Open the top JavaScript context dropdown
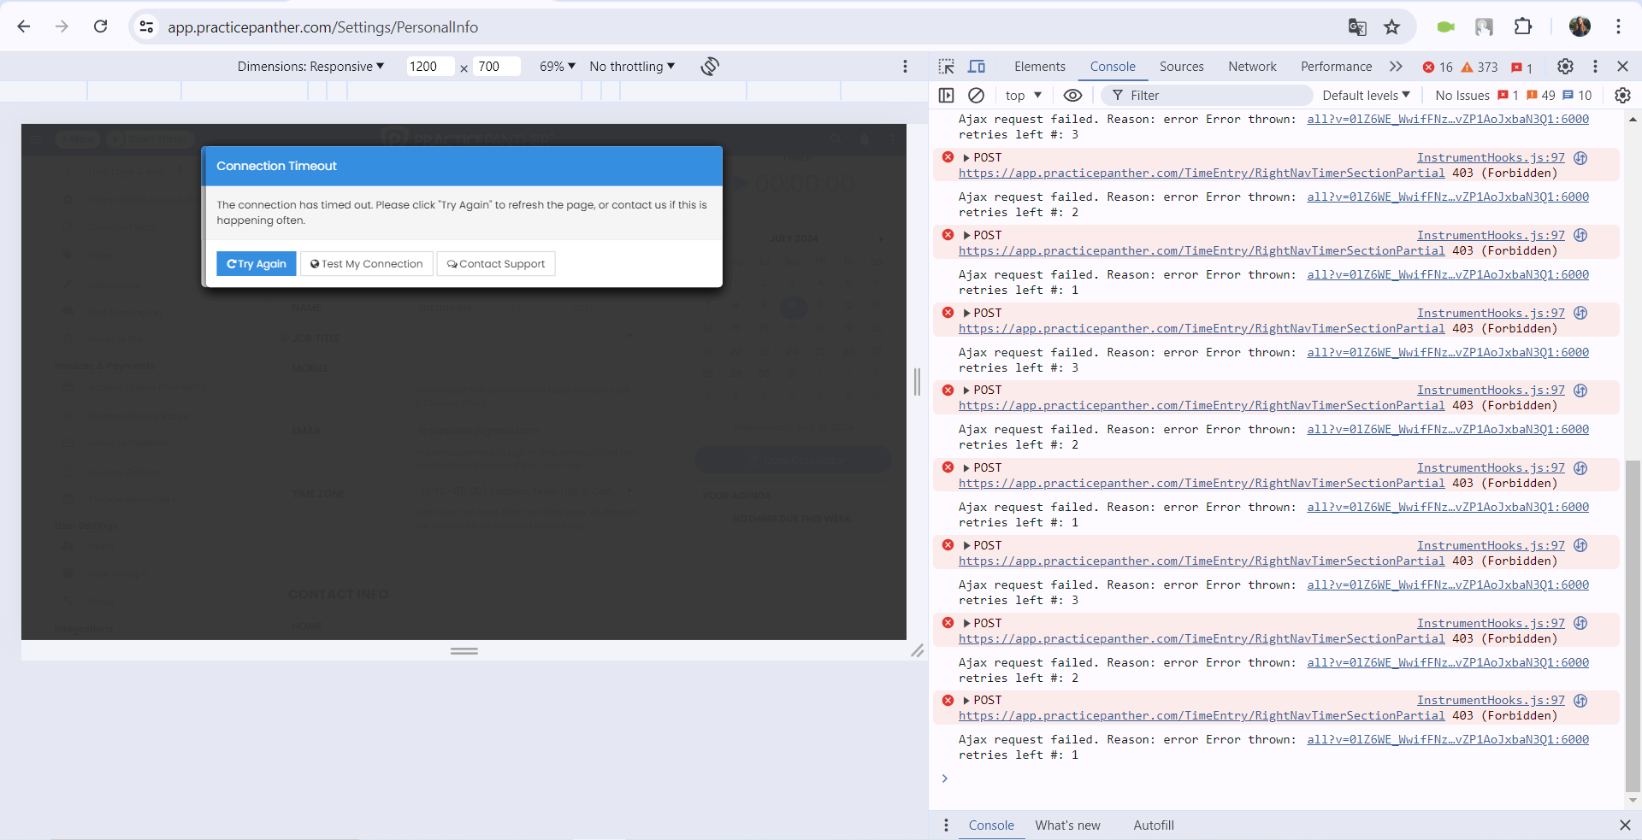 click(1024, 96)
